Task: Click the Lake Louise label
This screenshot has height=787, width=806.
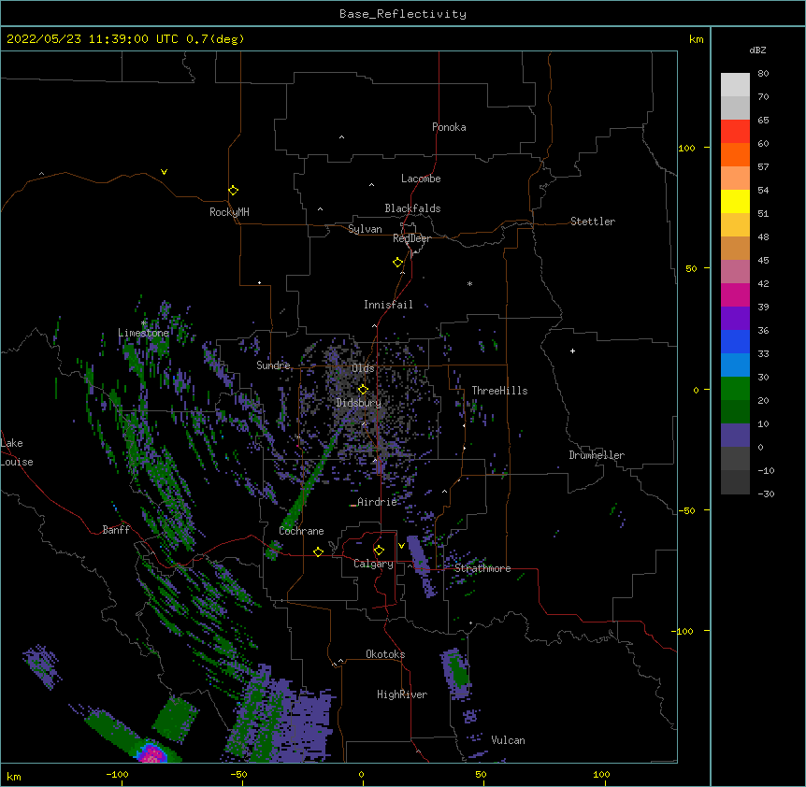Action: click(17, 452)
